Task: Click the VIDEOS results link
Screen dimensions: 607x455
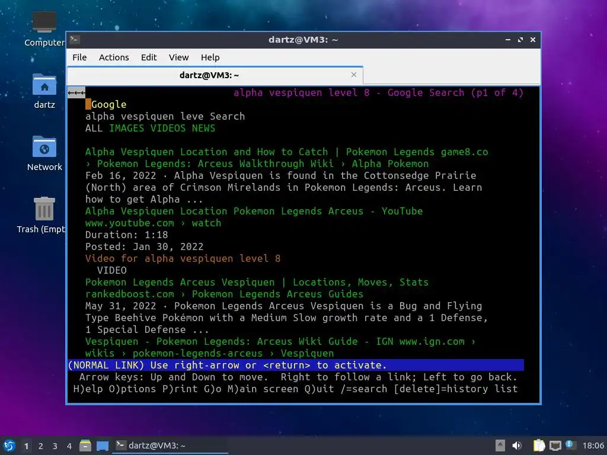Action: point(168,129)
